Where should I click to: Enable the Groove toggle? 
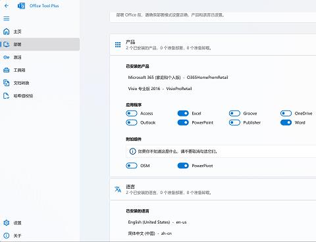coord(234,113)
